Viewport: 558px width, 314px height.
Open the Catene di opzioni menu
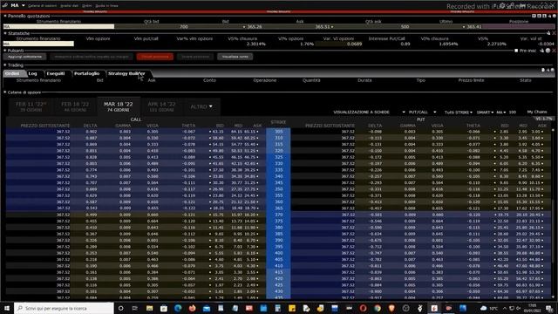[42, 6]
